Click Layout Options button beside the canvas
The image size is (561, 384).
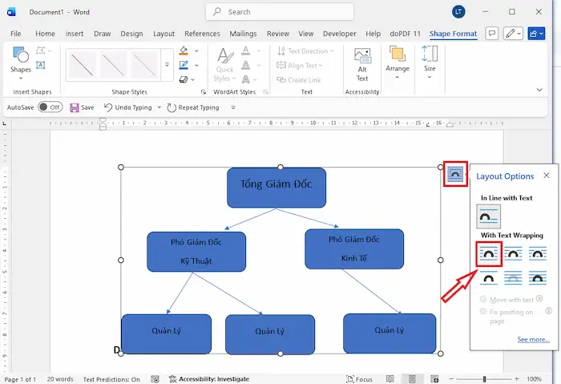(455, 174)
